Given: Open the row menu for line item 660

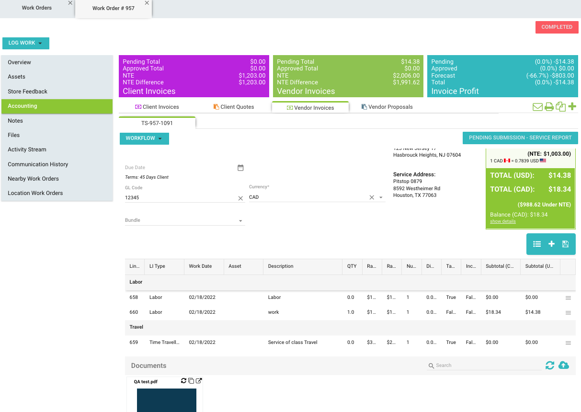Looking at the screenshot, I should click(x=568, y=313).
